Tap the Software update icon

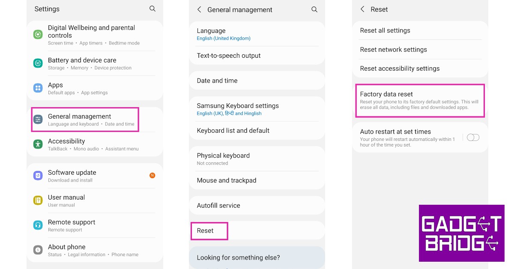coord(38,176)
